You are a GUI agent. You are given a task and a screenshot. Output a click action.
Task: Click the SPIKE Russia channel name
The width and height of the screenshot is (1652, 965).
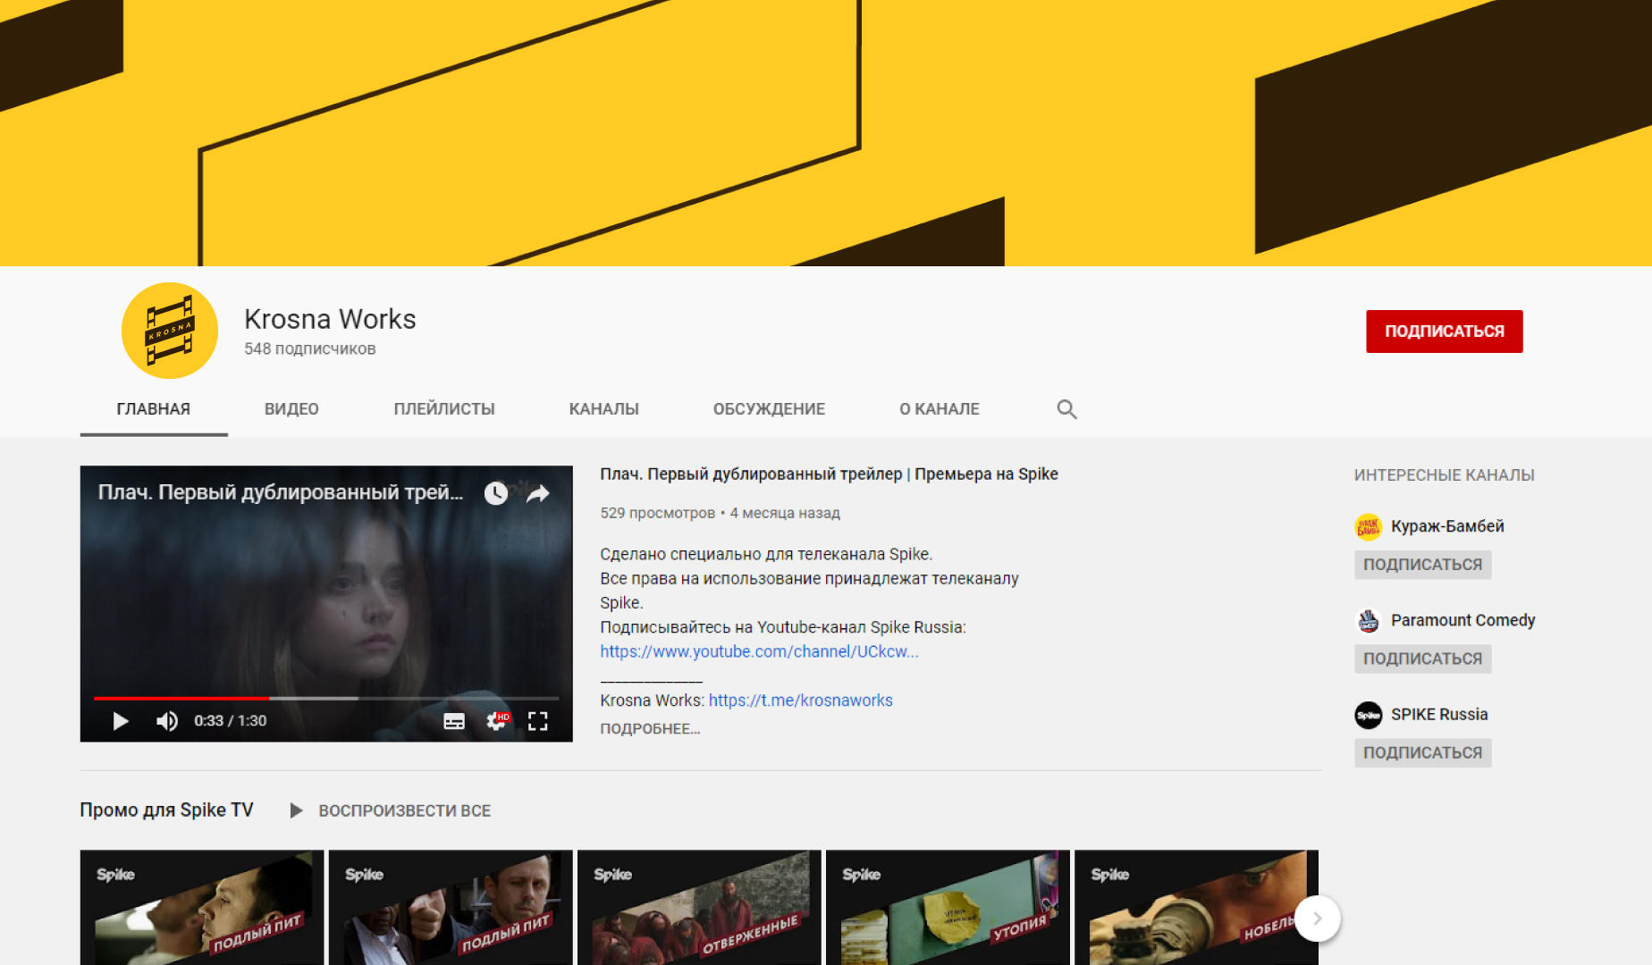(1439, 715)
